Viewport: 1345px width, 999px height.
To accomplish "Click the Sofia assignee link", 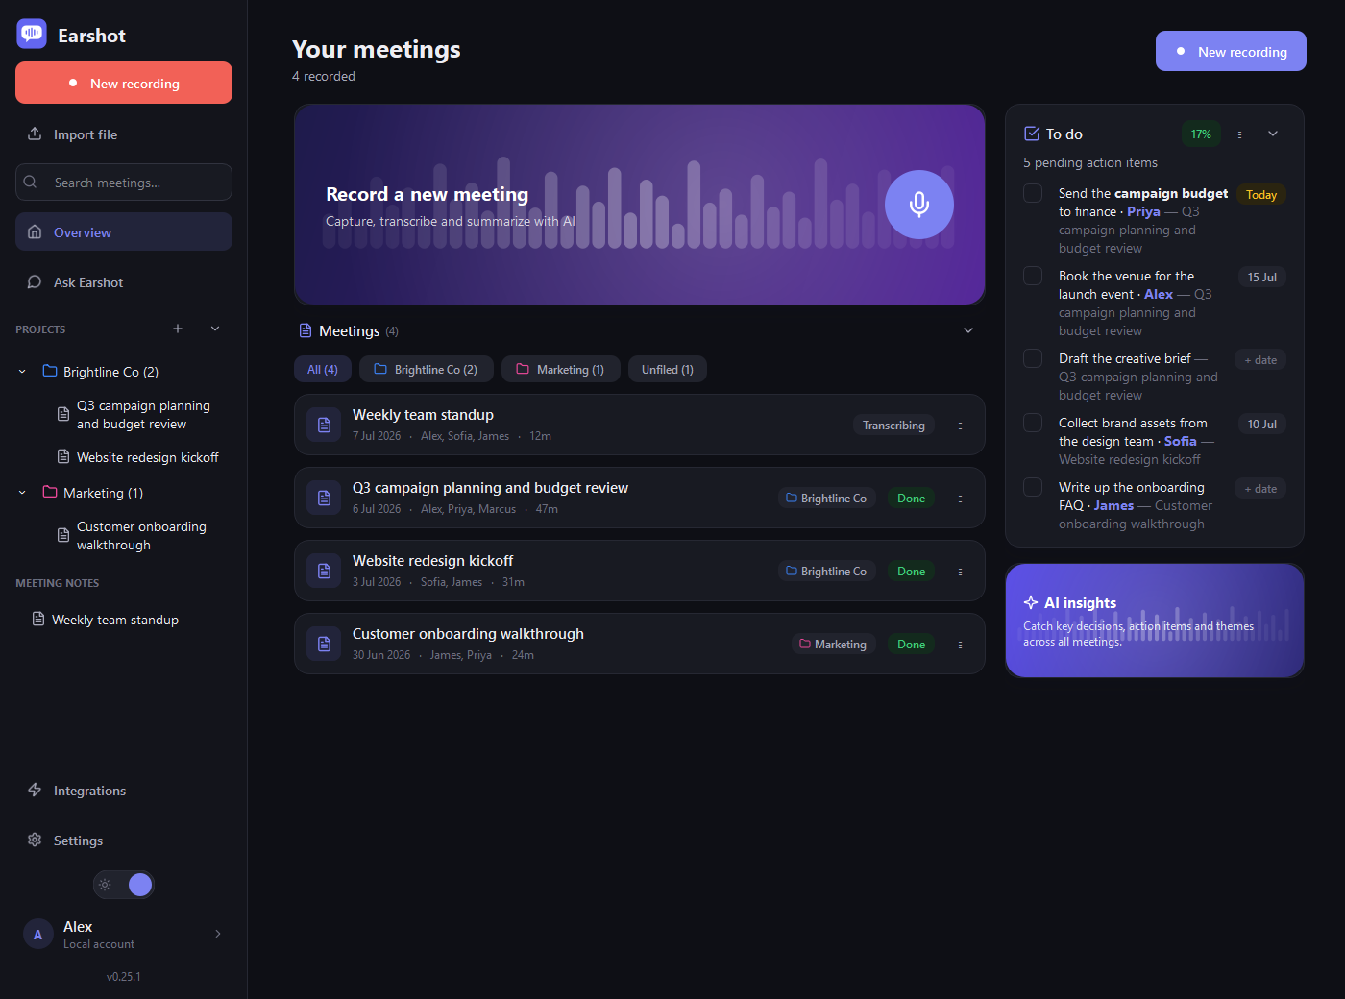I will [x=1180, y=441].
